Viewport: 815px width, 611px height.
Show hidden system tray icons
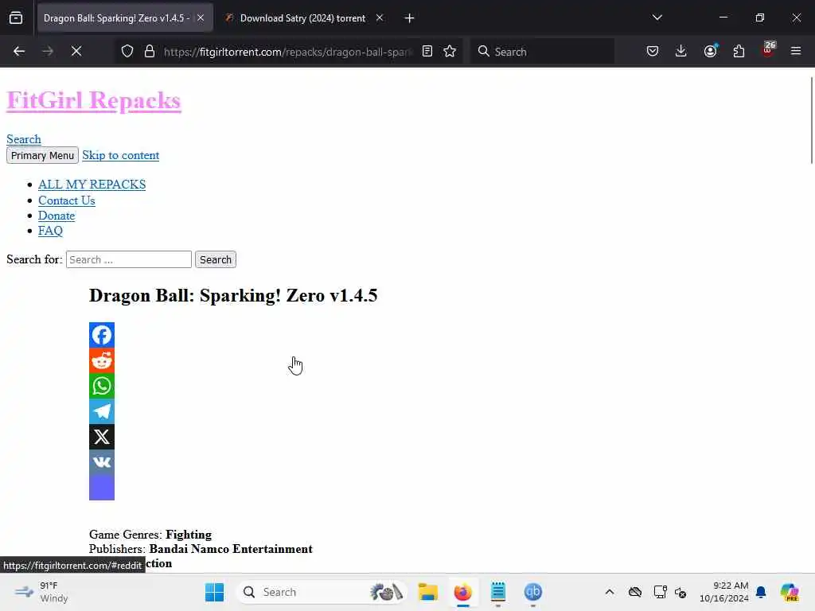click(610, 592)
